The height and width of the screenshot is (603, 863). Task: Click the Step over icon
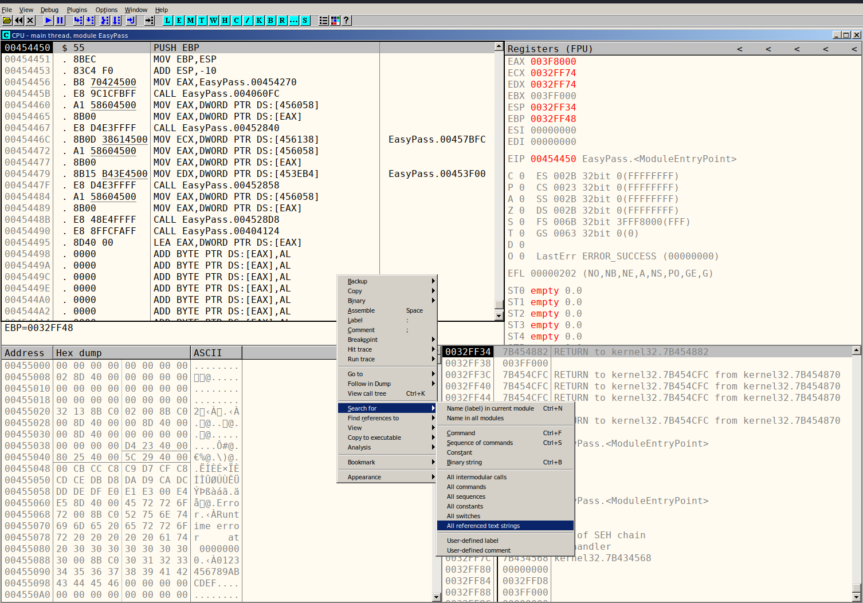click(90, 21)
